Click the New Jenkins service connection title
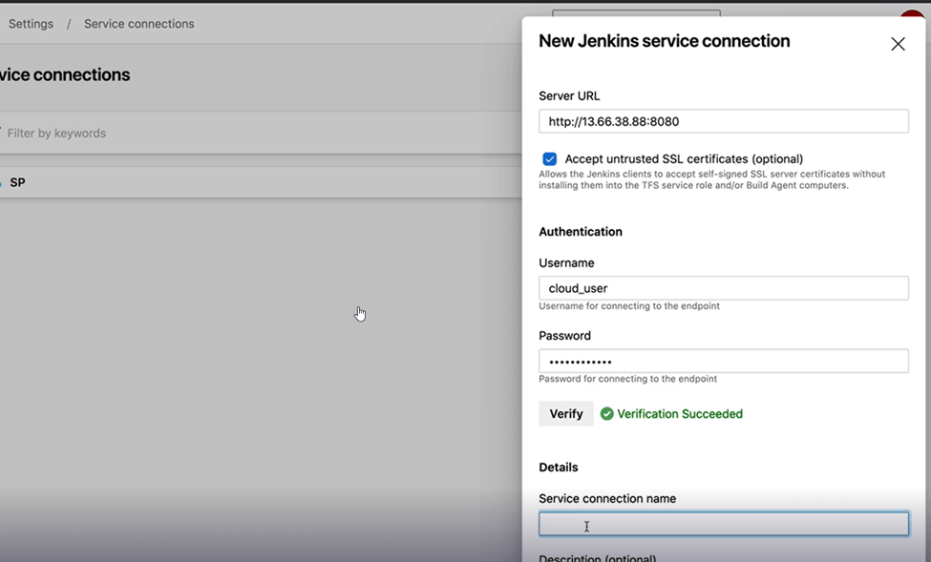 tap(664, 41)
